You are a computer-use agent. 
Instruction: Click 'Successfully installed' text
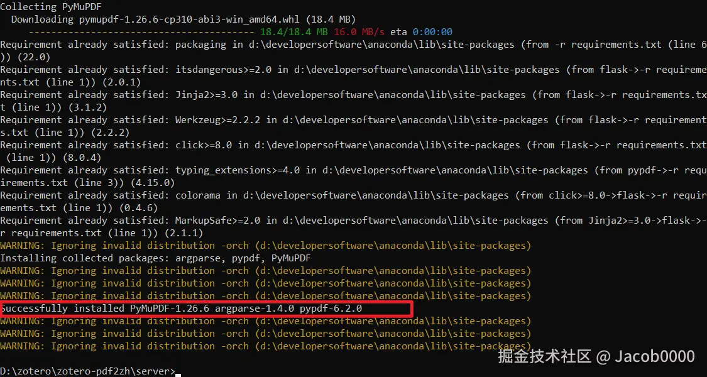(x=62, y=309)
